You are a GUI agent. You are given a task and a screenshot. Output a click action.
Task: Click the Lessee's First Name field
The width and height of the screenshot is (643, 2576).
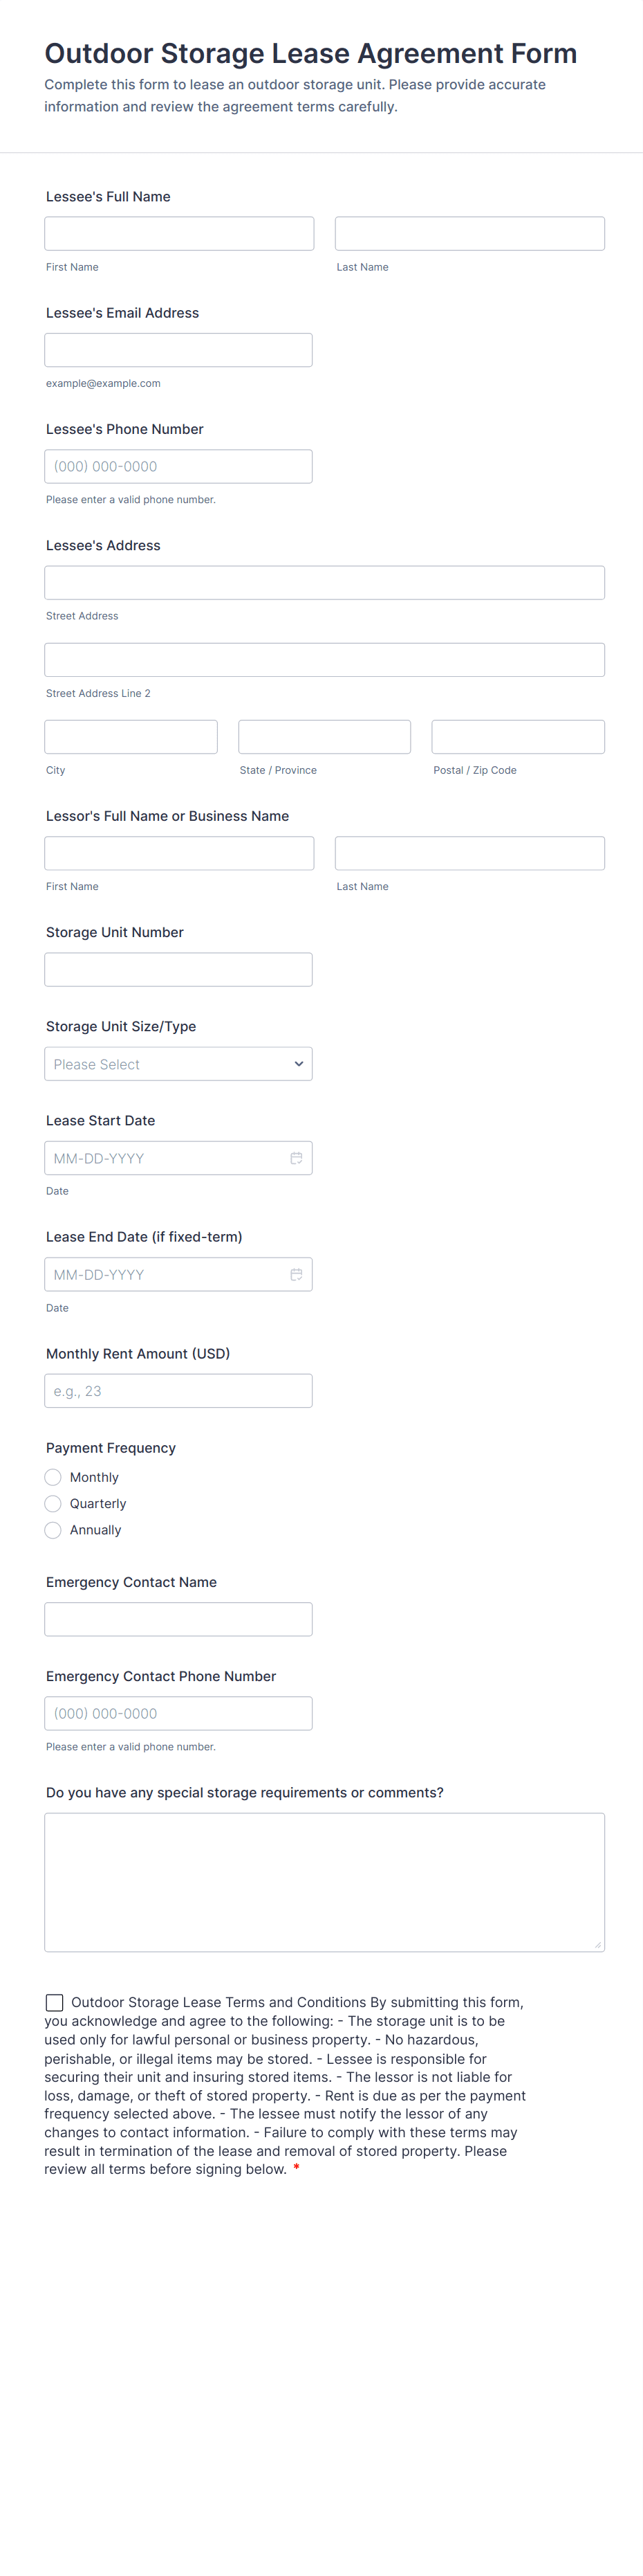pos(178,234)
